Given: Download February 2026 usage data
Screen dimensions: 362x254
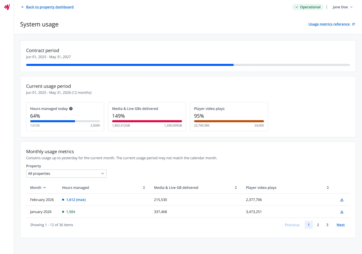Looking at the screenshot, I should click(x=342, y=200).
